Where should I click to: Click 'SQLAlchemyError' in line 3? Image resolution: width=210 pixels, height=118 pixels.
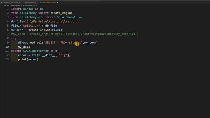(x=70, y=17)
